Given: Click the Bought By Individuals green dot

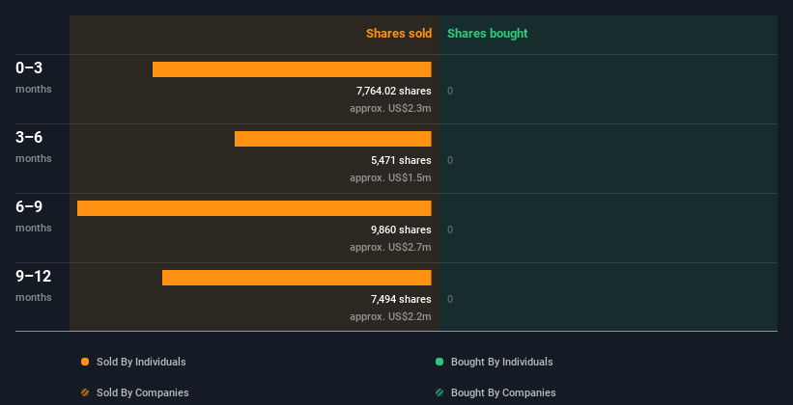Looking at the screenshot, I should 439,362.
